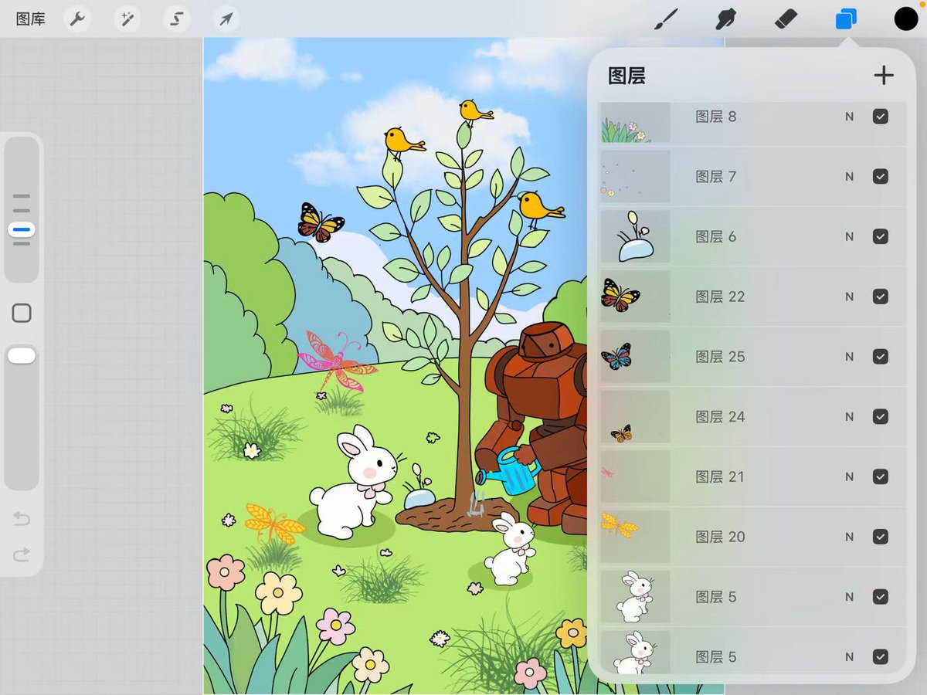Select layer name 图层 24
This screenshot has width=927, height=695.
pos(720,416)
